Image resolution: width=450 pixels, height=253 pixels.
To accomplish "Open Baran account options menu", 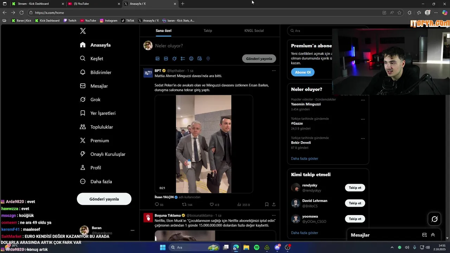I will tap(133, 231).
